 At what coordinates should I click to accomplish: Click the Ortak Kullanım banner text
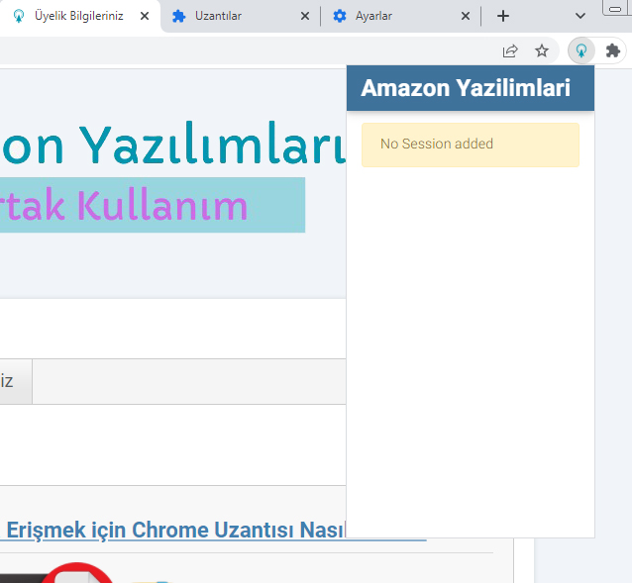click(x=123, y=206)
